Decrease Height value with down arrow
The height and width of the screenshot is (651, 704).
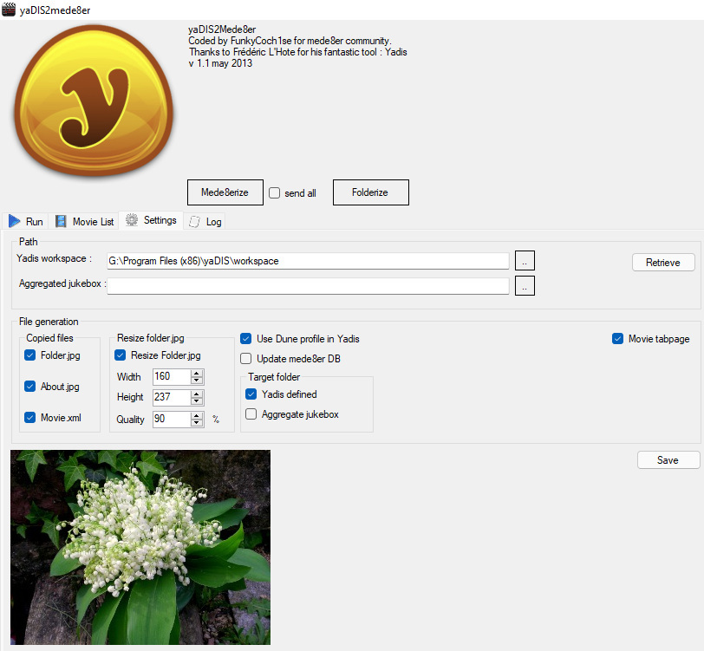pyautogui.click(x=196, y=400)
